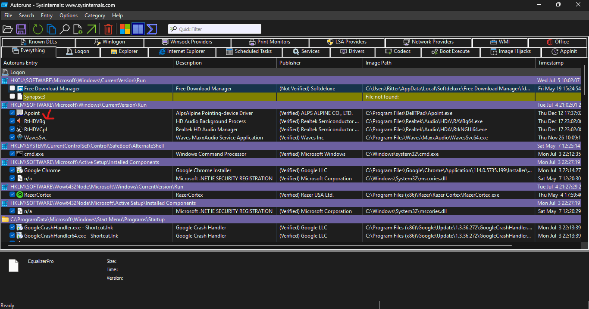The height and width of the screenshot is (309, 589).
Task: Switch to the Scheduled Tasks tab
Action: coord(249,51)
